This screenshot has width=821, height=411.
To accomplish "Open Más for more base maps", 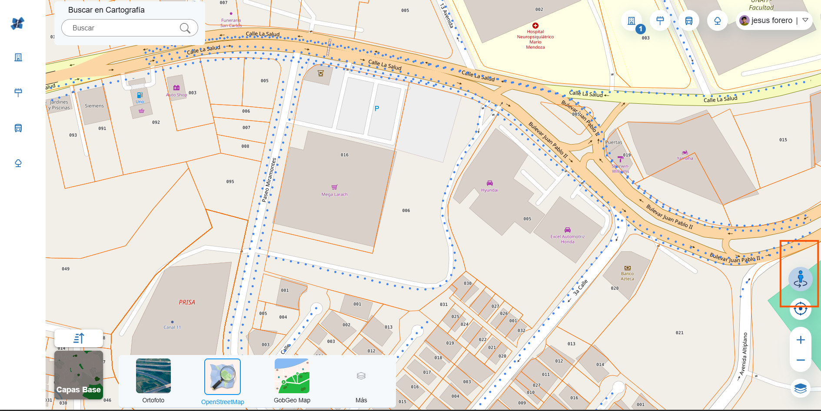I will point(361,381).
